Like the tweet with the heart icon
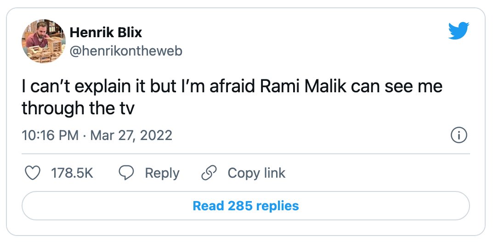This screenshot has width=493, height=247. (x=32, y=173)
